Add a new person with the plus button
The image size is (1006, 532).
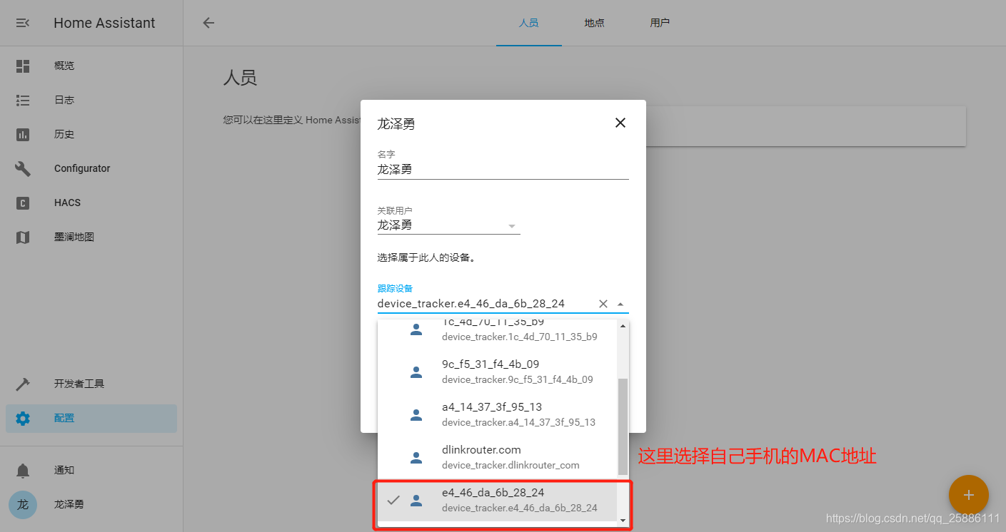click(x=968, y=495)
